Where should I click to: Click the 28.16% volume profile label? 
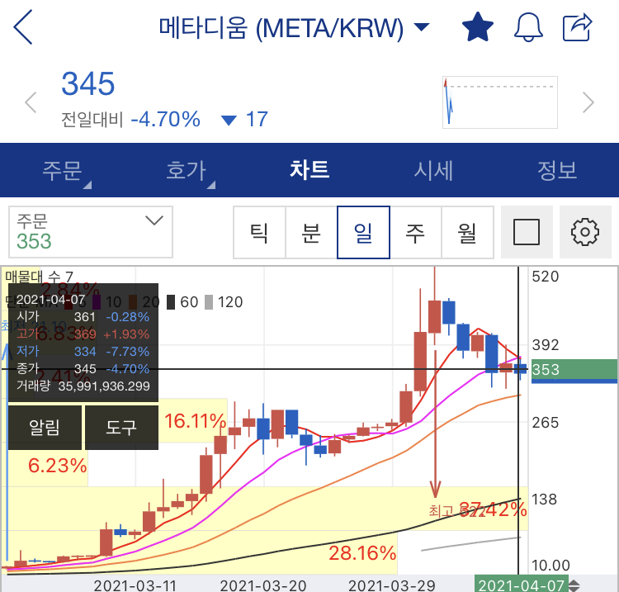pos(362,553)
